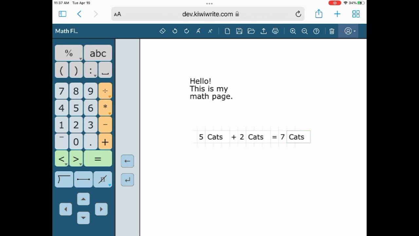
Task: Tap the decimal point key
Action: [91, 142]
